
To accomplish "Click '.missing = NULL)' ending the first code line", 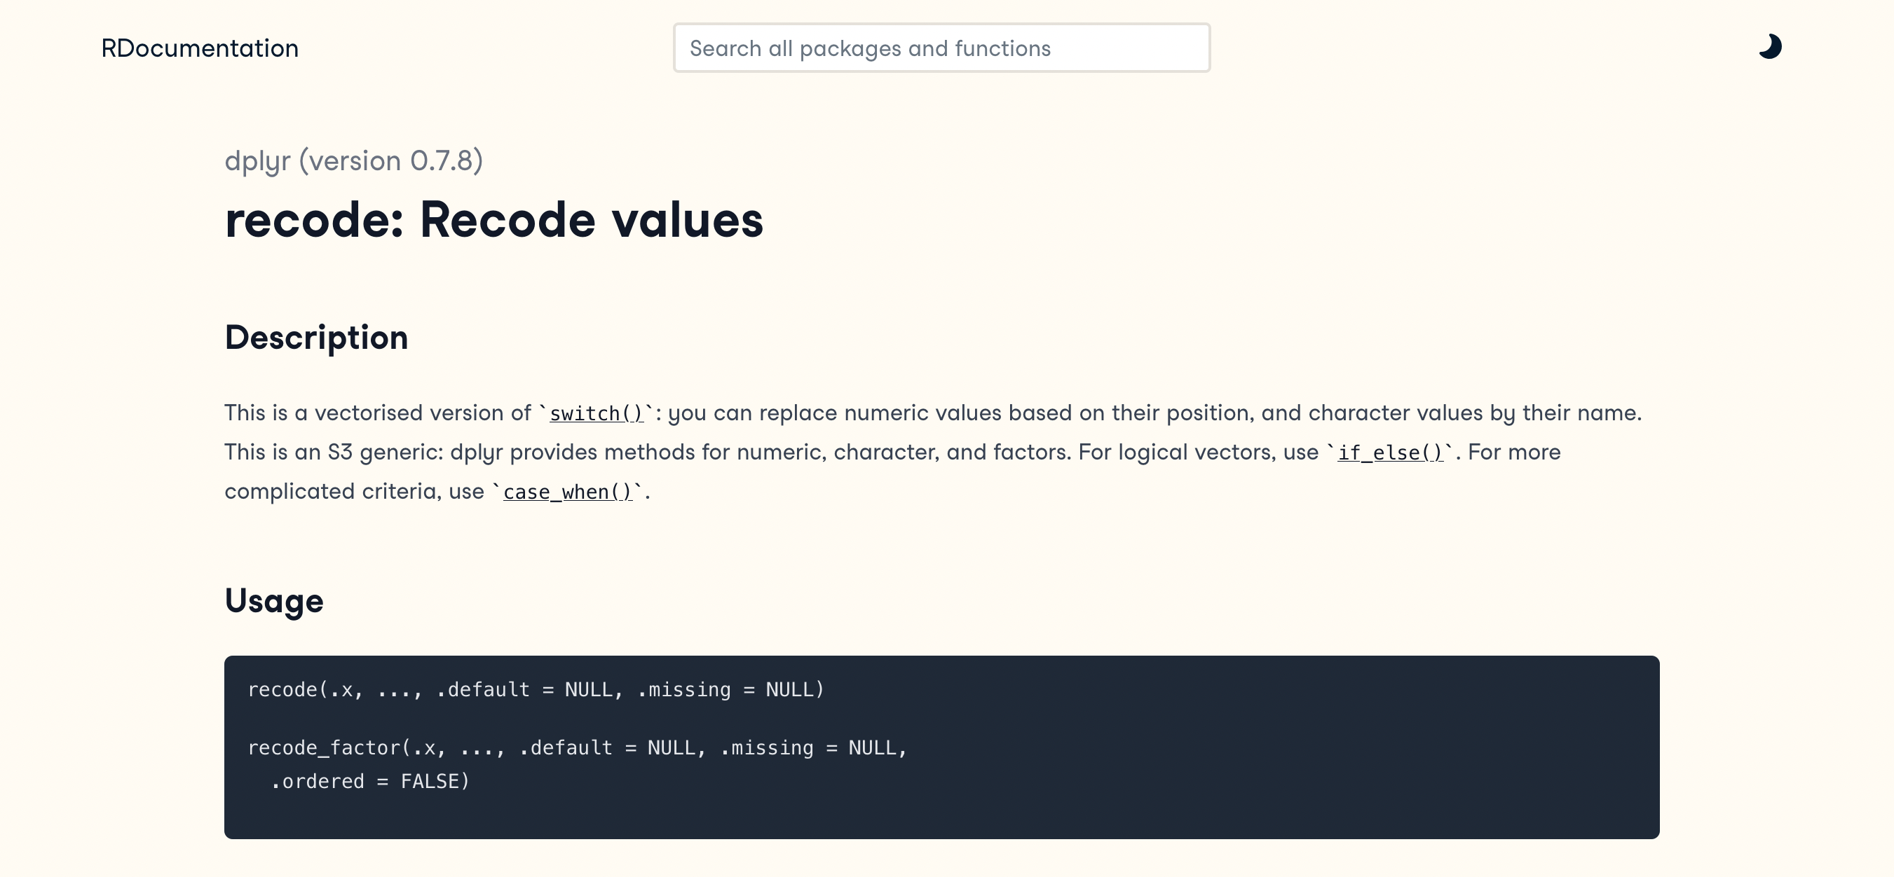I will pyautogui.click(x=731, y=690).
